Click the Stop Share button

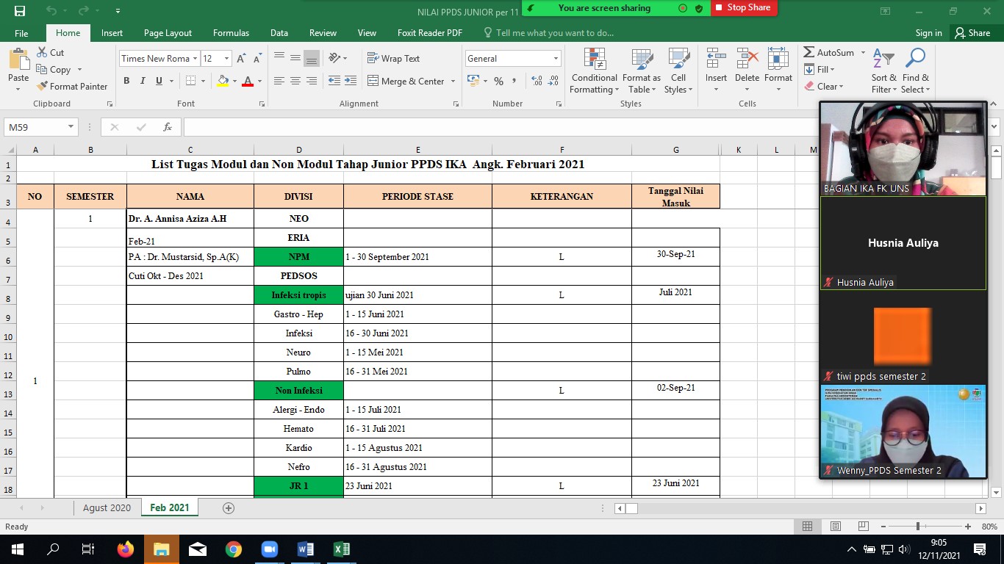[x=743, y=7]
